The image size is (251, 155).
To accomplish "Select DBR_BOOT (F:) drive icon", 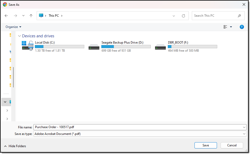I will pyautogui.click(x=160, y=47).
